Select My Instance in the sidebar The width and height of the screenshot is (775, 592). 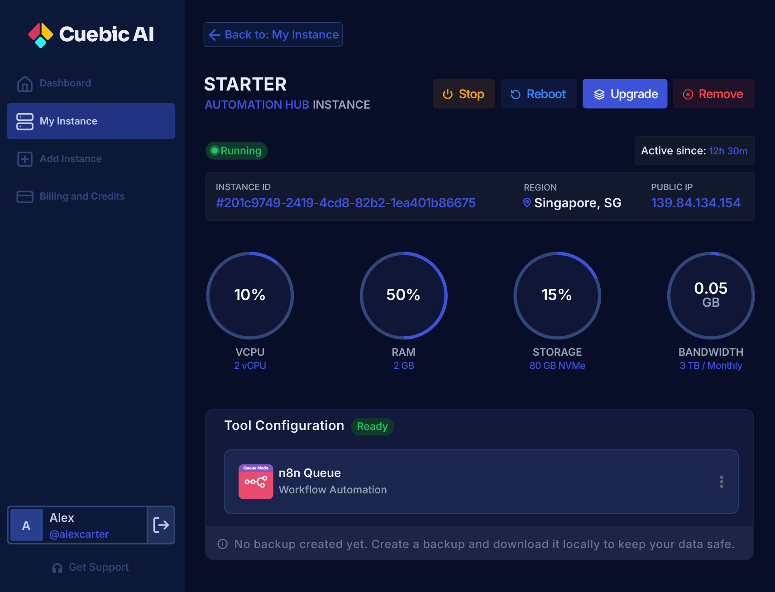(91, 121)
